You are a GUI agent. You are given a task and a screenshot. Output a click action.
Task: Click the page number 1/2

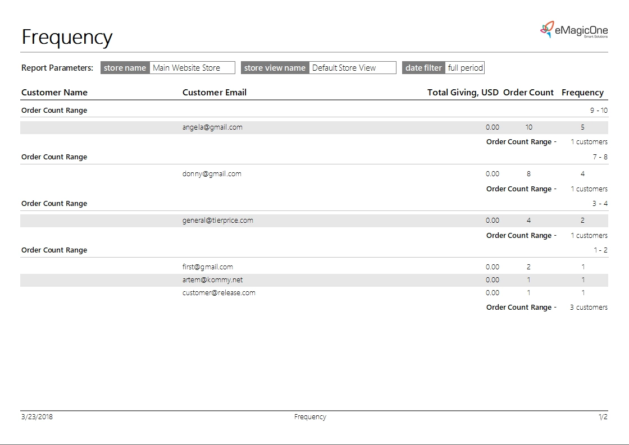click(603, 416)
